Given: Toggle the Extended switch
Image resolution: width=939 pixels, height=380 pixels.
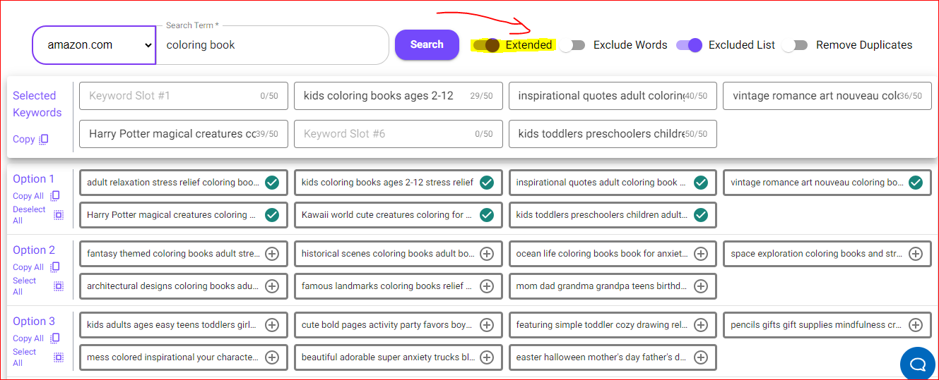Looking at the screenshot, I should pyautogui.click(x=487, y=45).
